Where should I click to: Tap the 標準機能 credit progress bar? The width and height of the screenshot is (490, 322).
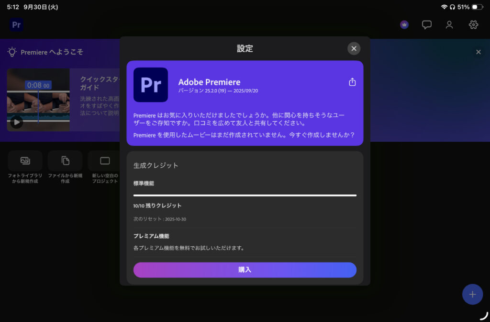tap(245, 195)
